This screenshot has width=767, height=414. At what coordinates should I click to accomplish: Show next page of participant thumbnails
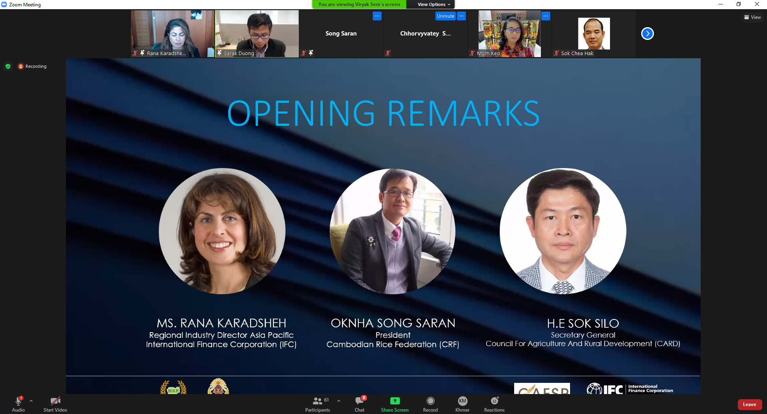648,34
